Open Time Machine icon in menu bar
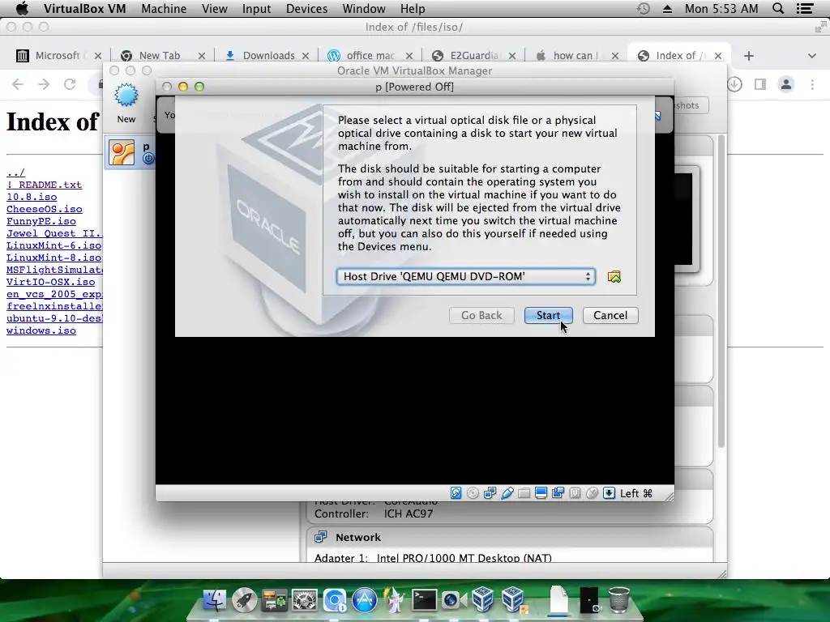Screen dimensions: 830x622 643,8
